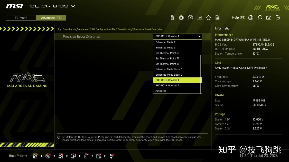
Task: Open the board explorer card icon
Action: point(199,18)
